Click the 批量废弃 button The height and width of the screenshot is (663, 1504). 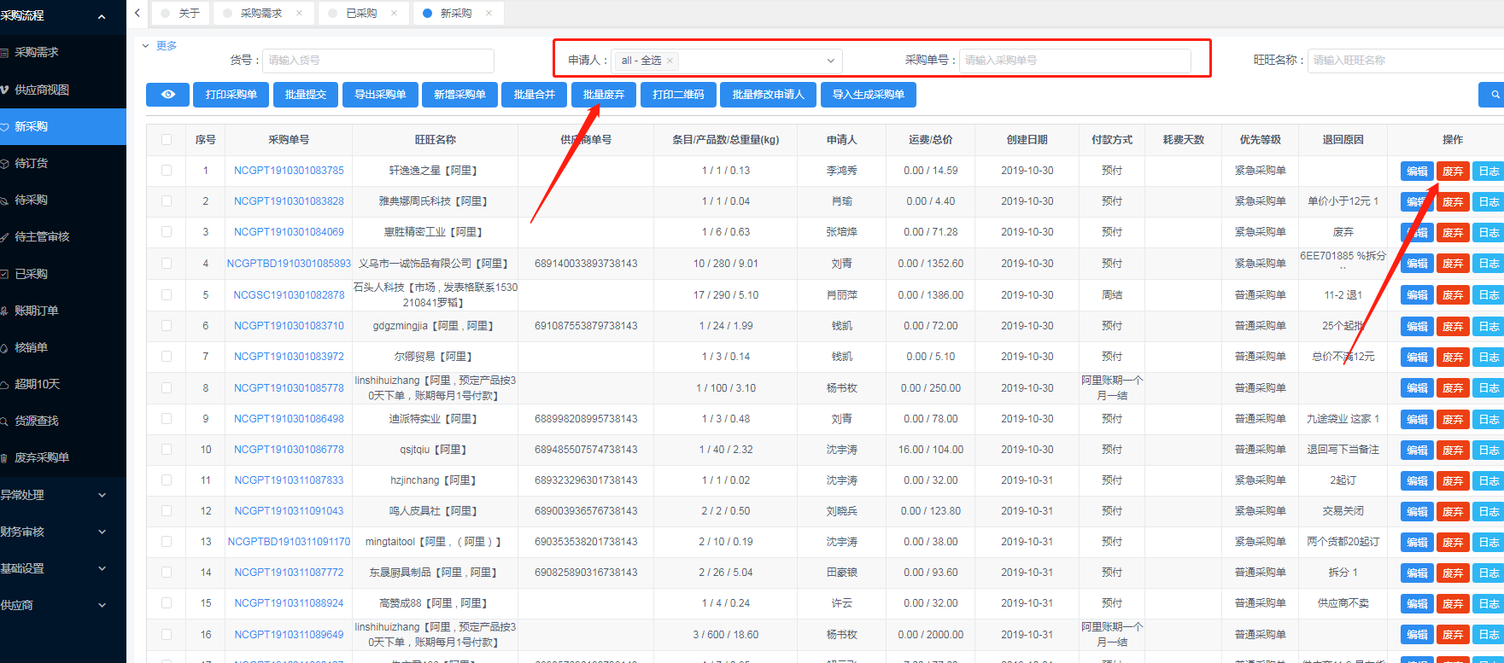click(604, 95)
